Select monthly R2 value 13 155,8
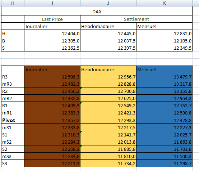The width and height of the screenshot is (199, 171). coord(165,91)
